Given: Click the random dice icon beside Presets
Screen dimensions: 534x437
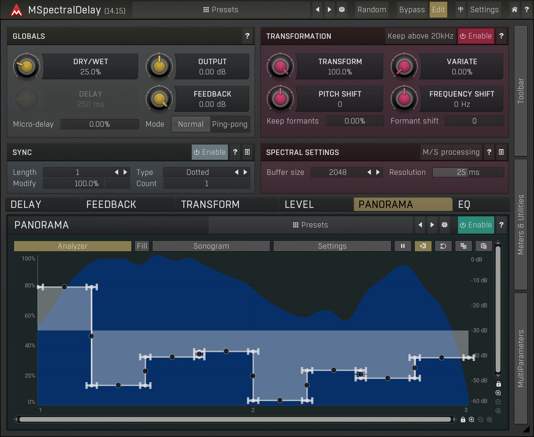Looking at the screenshot, I should 342,10.
